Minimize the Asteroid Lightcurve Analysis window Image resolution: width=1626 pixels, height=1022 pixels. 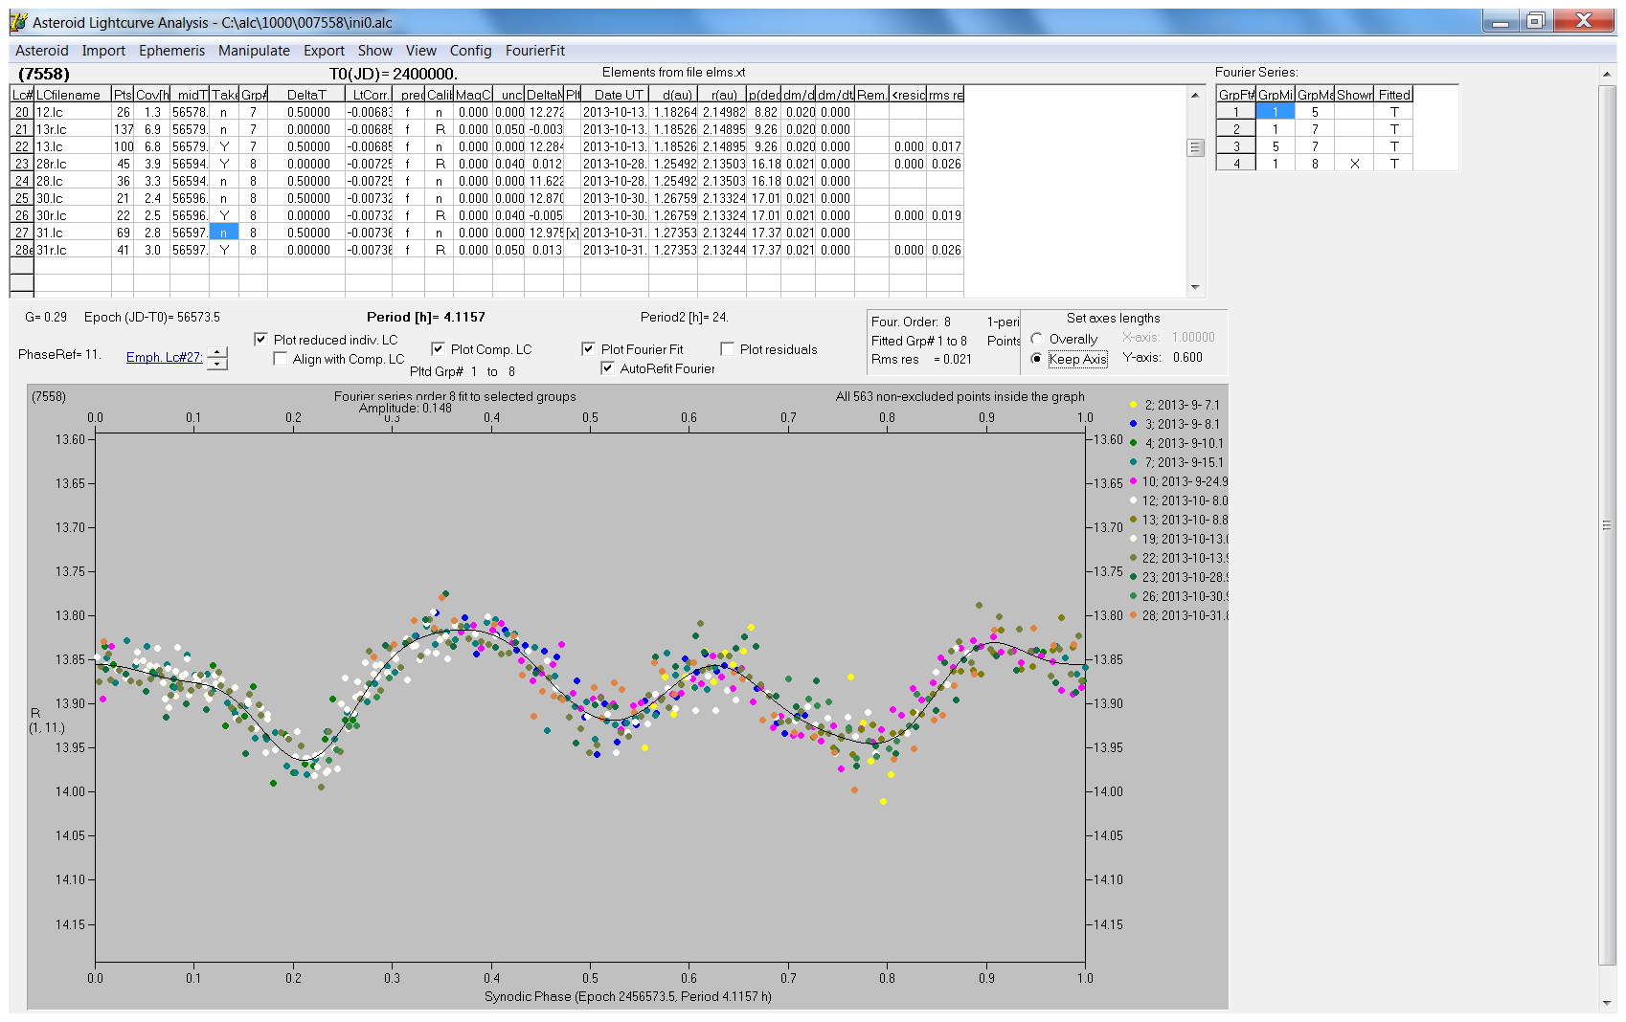1501,20
